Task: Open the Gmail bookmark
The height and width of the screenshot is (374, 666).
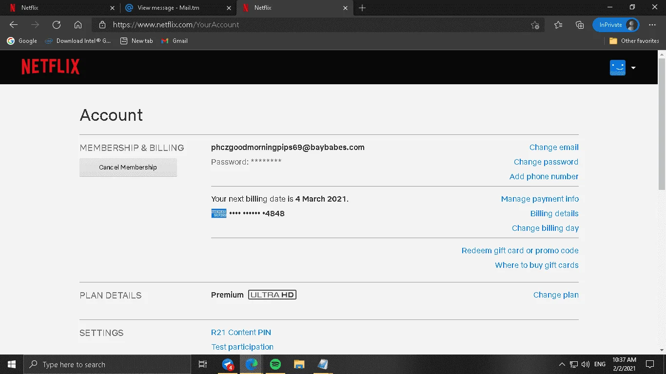Action: (x=175, y=41)
